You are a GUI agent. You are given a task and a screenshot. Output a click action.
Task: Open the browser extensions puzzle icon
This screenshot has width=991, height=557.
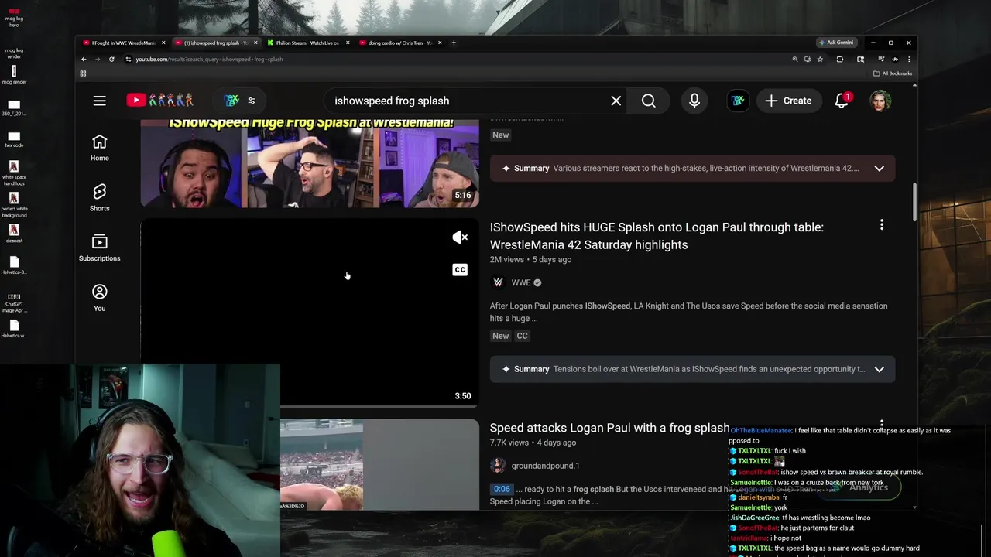point(839,59)
